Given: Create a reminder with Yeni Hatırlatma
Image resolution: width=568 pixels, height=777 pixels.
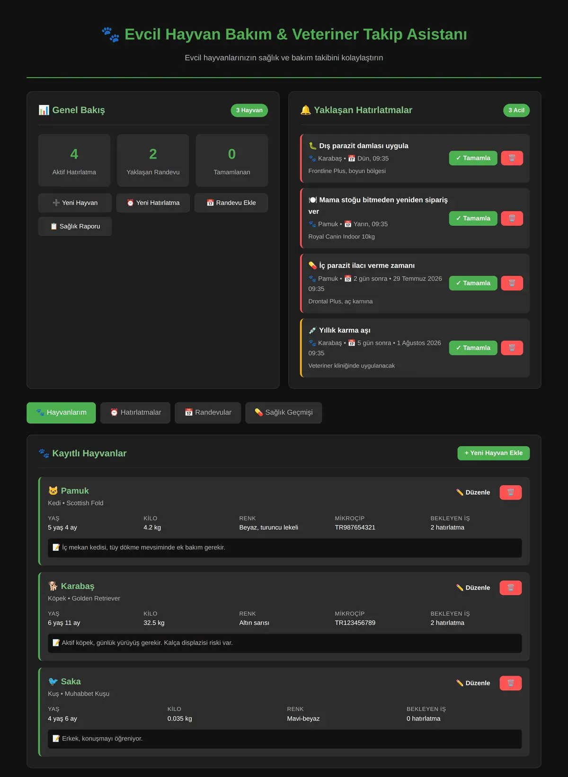Looking at the screenshot, I should pos(153,203).
